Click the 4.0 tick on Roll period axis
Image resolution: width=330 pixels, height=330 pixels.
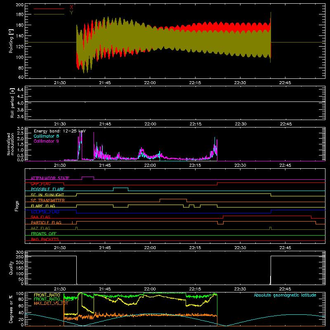coord(20,103)
